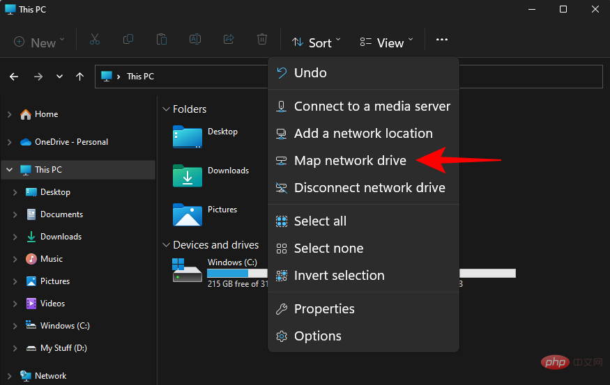Choose Disconnect network drive
This screenshot has height=385, width=610.
(363, 188)
